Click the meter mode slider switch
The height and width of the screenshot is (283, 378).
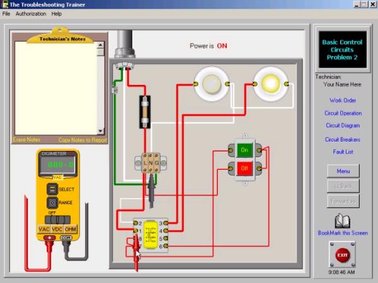click(x=57, y=219)
